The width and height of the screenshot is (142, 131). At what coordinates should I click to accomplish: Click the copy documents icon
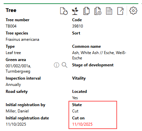[x=86, y=11]
